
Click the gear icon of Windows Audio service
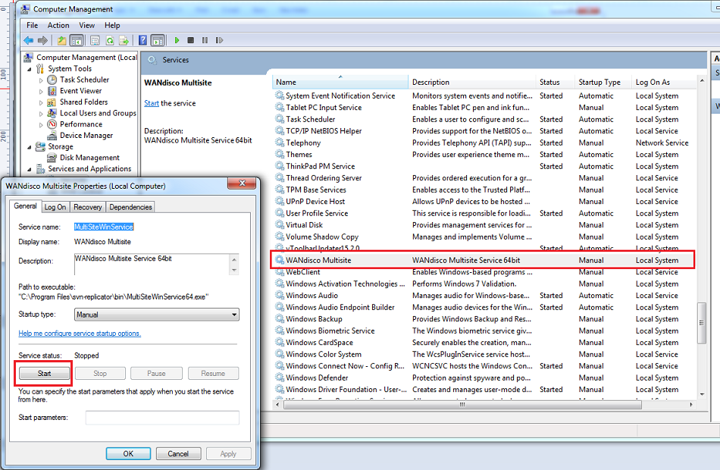tap(279, 296)
